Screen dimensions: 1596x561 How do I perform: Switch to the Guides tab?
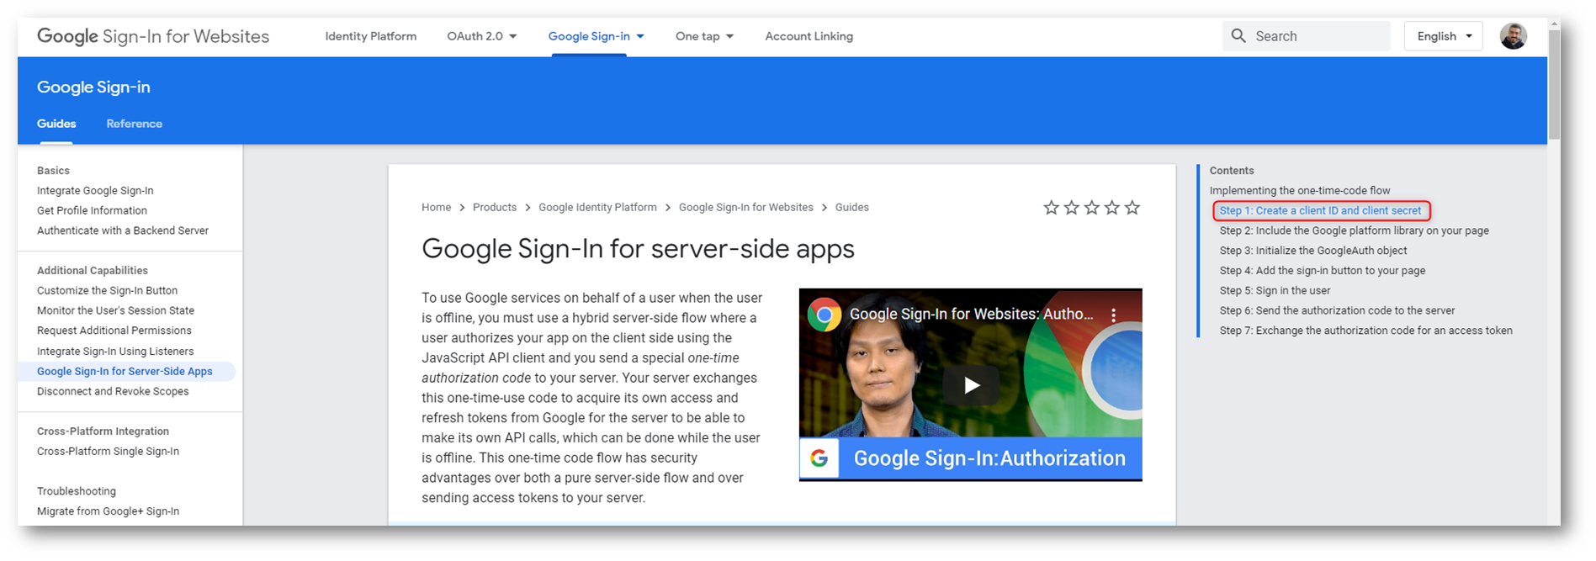(56, 124)
